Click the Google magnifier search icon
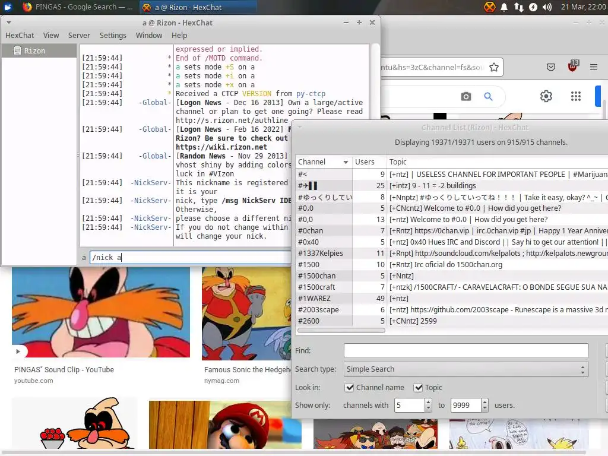 pos(488,96)
